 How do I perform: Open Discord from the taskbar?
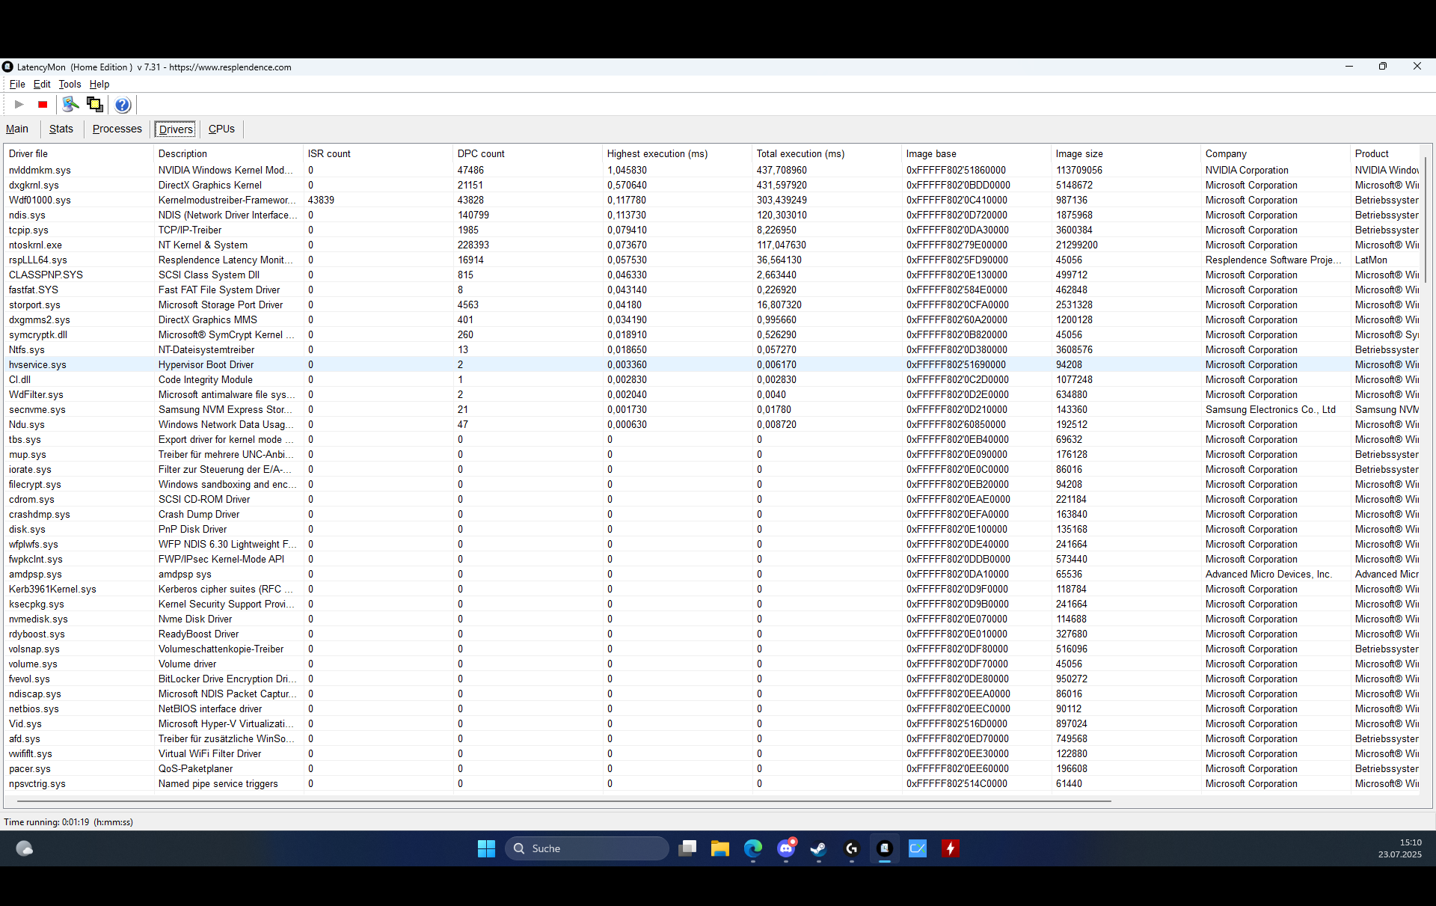point(786,848)
